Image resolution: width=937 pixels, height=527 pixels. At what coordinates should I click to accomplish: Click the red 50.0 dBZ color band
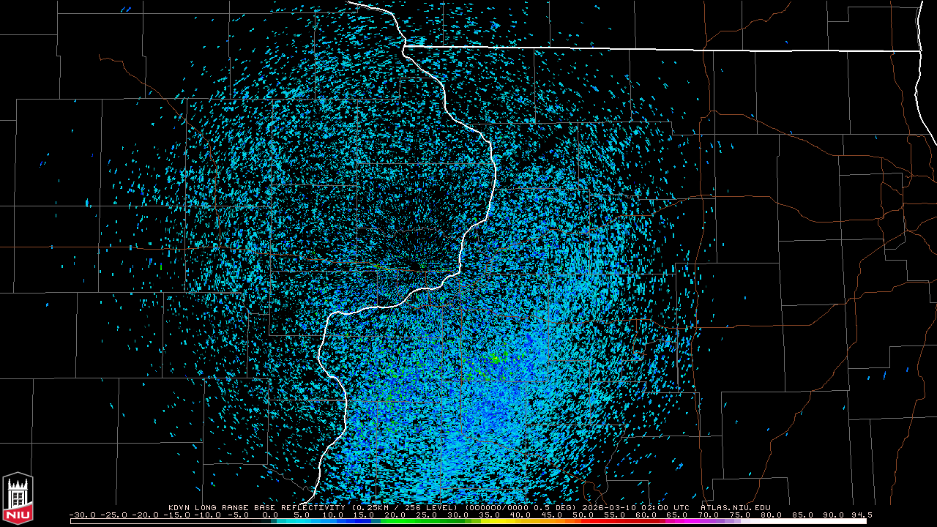point(583,521)
